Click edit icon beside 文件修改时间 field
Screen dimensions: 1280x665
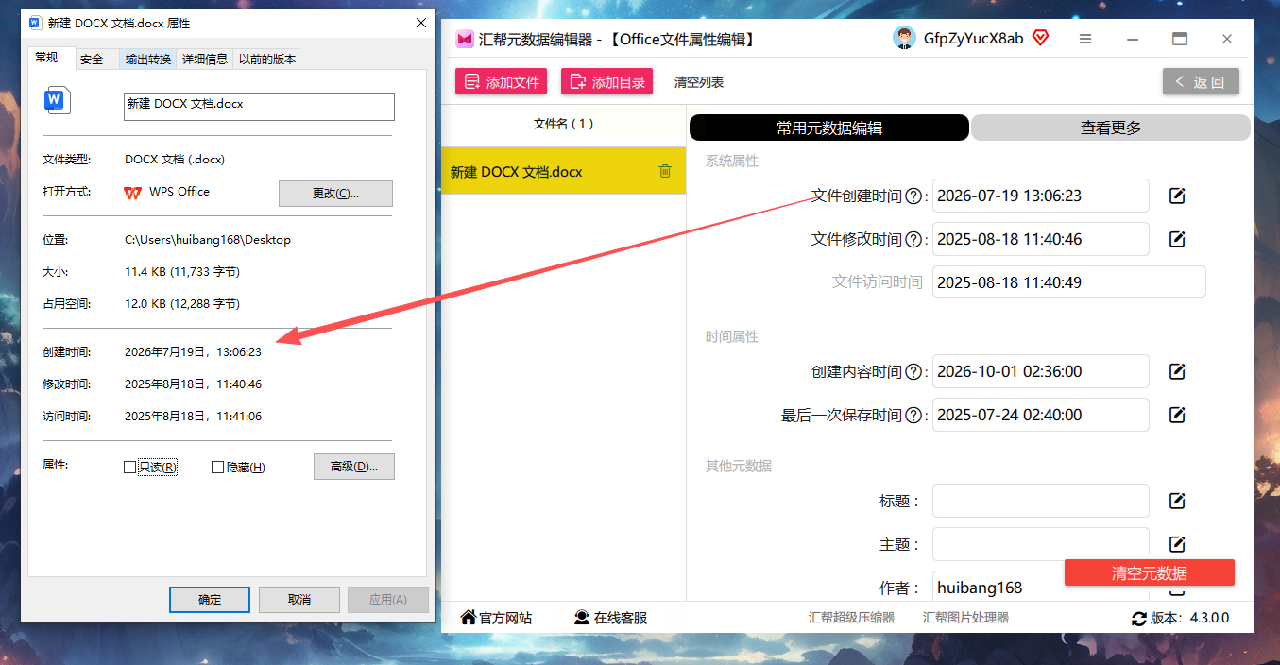[1177, 239]
